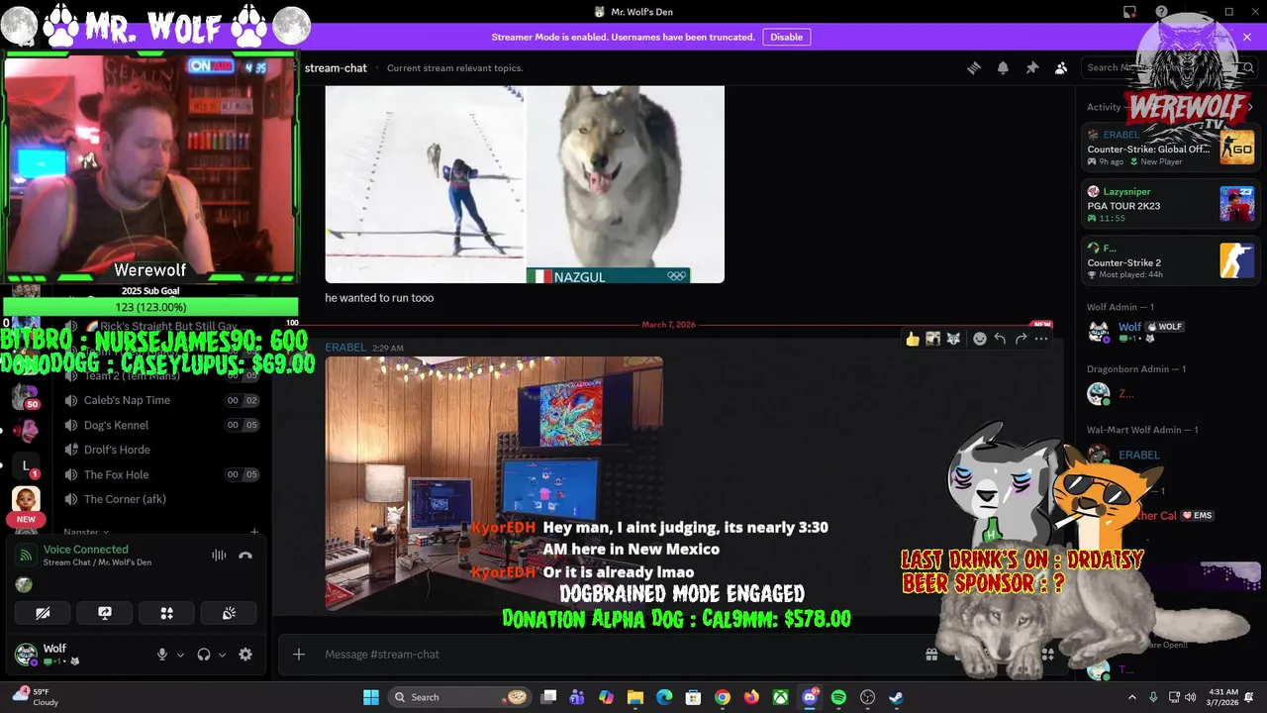1267x713 pixels.
Task: React with wolf face emoji on ERABEL's message
Action: [953, 339]
